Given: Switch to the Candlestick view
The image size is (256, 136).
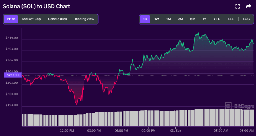Looking at the screenshot, I should tap(58, 19).
